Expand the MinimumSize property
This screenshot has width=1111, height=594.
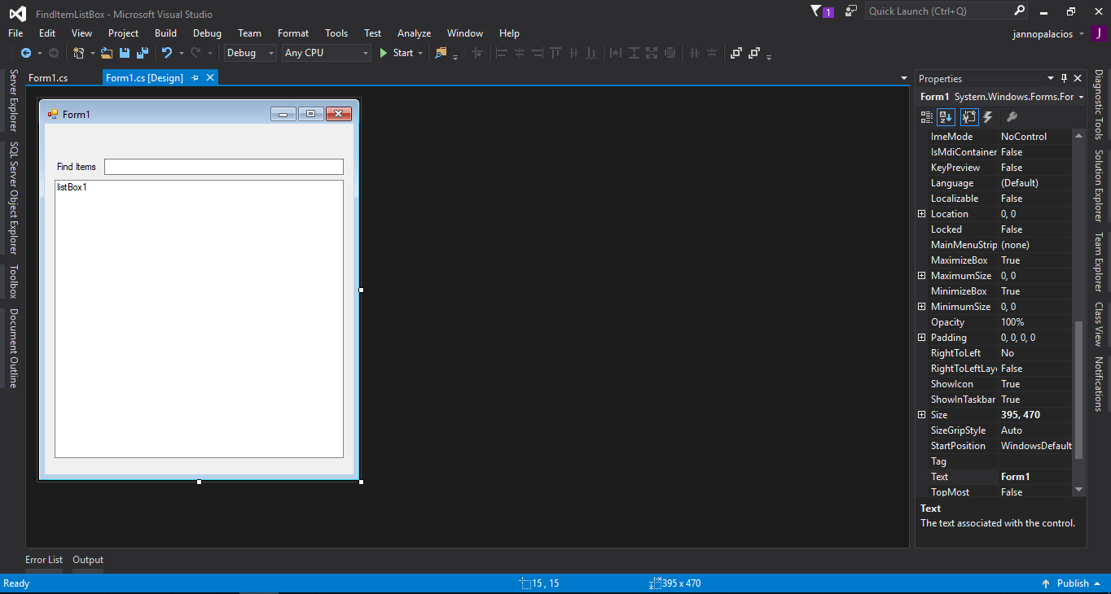coord(922,307)
